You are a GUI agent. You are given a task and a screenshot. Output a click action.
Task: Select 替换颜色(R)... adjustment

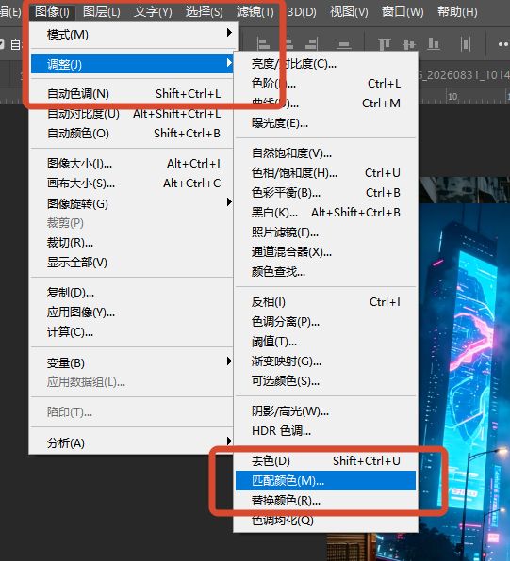point(326,500)
